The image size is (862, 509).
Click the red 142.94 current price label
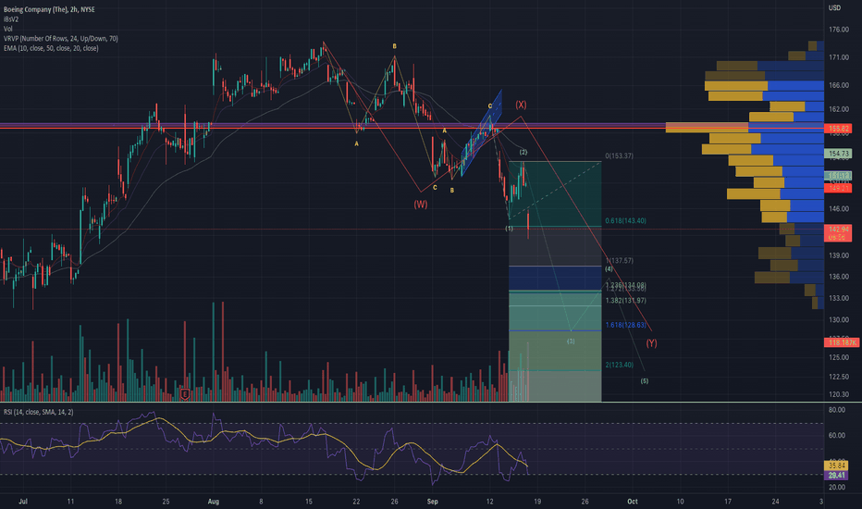pos(838,229)
